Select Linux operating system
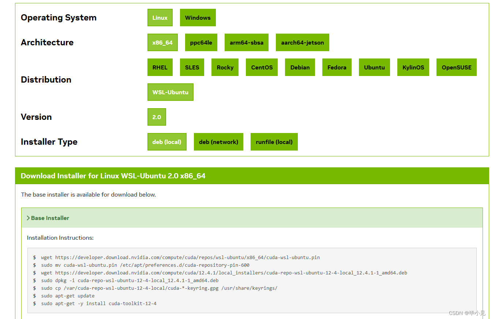The width and height of the screenshot is (491, 319). 160,18
